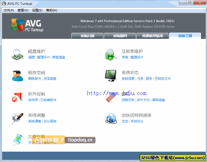Open the 文件(F) menu

click(x=9, y=10)
